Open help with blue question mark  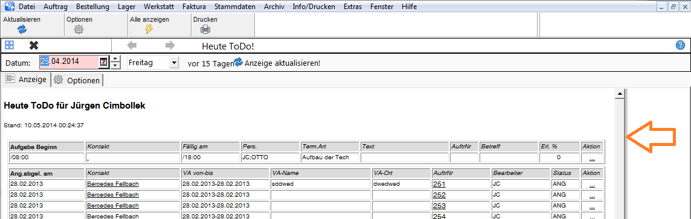click(x=680, y=45)
